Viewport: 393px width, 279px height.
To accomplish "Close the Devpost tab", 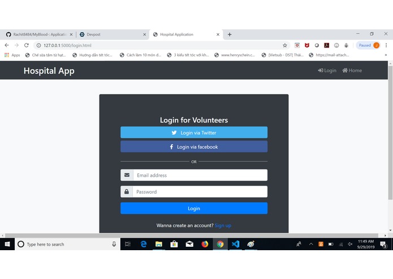I will [x=145, y=34].
